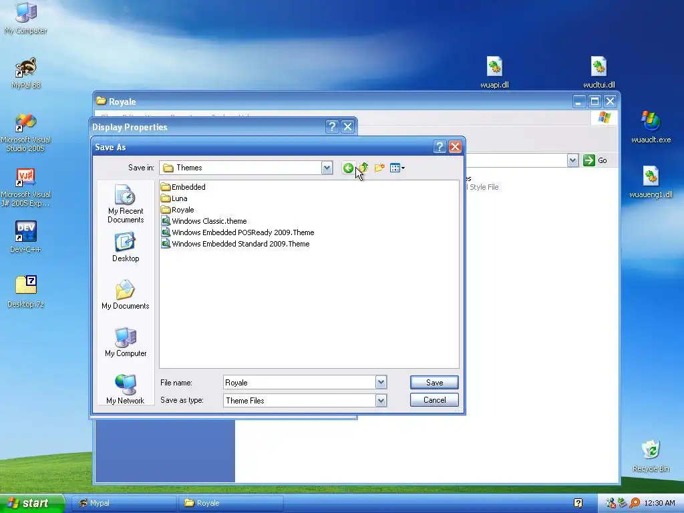The image size is (684, 513).
Task: Close the Save As dialog
Action: pos(455,147)
